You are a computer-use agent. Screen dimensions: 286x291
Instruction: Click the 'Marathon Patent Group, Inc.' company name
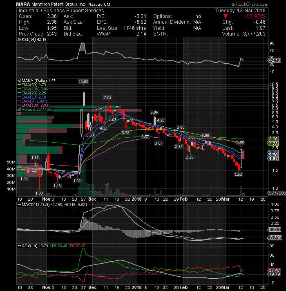tap(59, 4)
